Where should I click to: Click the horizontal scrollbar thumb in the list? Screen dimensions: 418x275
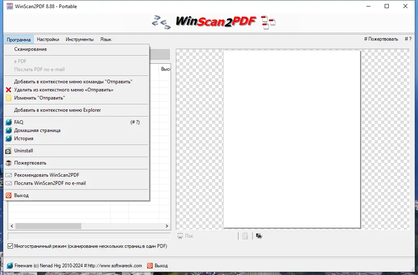[48, 226]
